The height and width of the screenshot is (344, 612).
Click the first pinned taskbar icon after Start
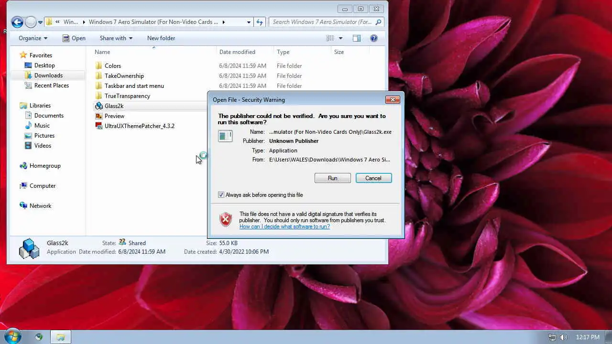[39, 337]
